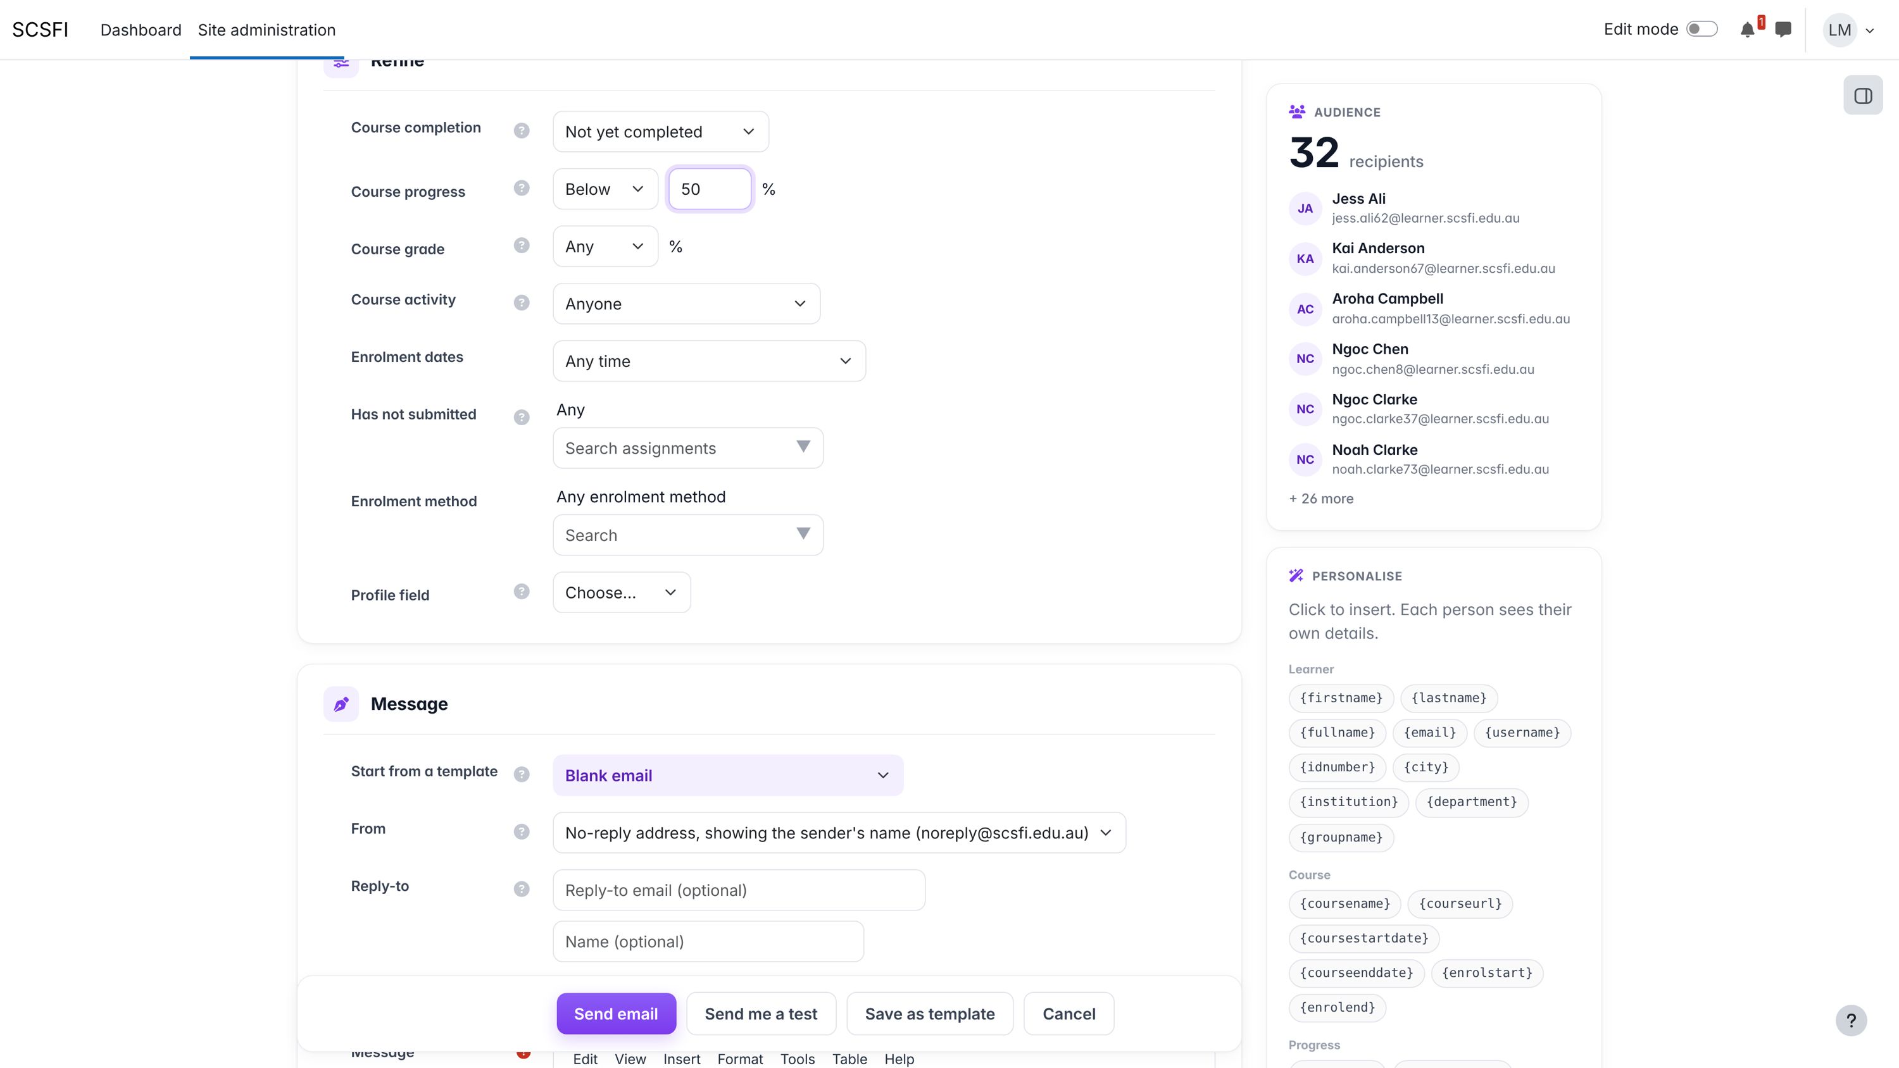Show help for Profile field
This screenshot has width=1899, height=1068.
[521, 591]
